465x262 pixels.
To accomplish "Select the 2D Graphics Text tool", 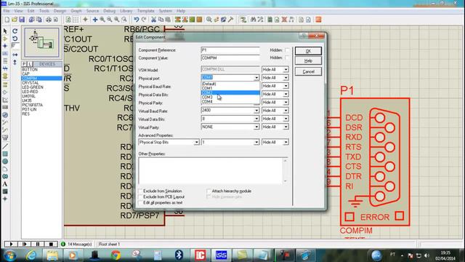I will coord(5,184).
